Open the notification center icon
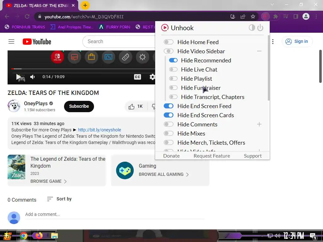 click(313, 236)
